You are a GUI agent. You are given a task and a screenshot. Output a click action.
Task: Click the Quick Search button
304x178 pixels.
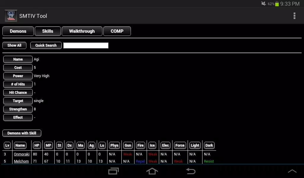(x=46, y=45)
